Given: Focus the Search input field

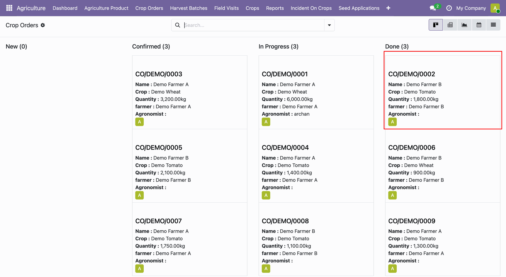Looking at the screenshot, I should tap(254, 25).
